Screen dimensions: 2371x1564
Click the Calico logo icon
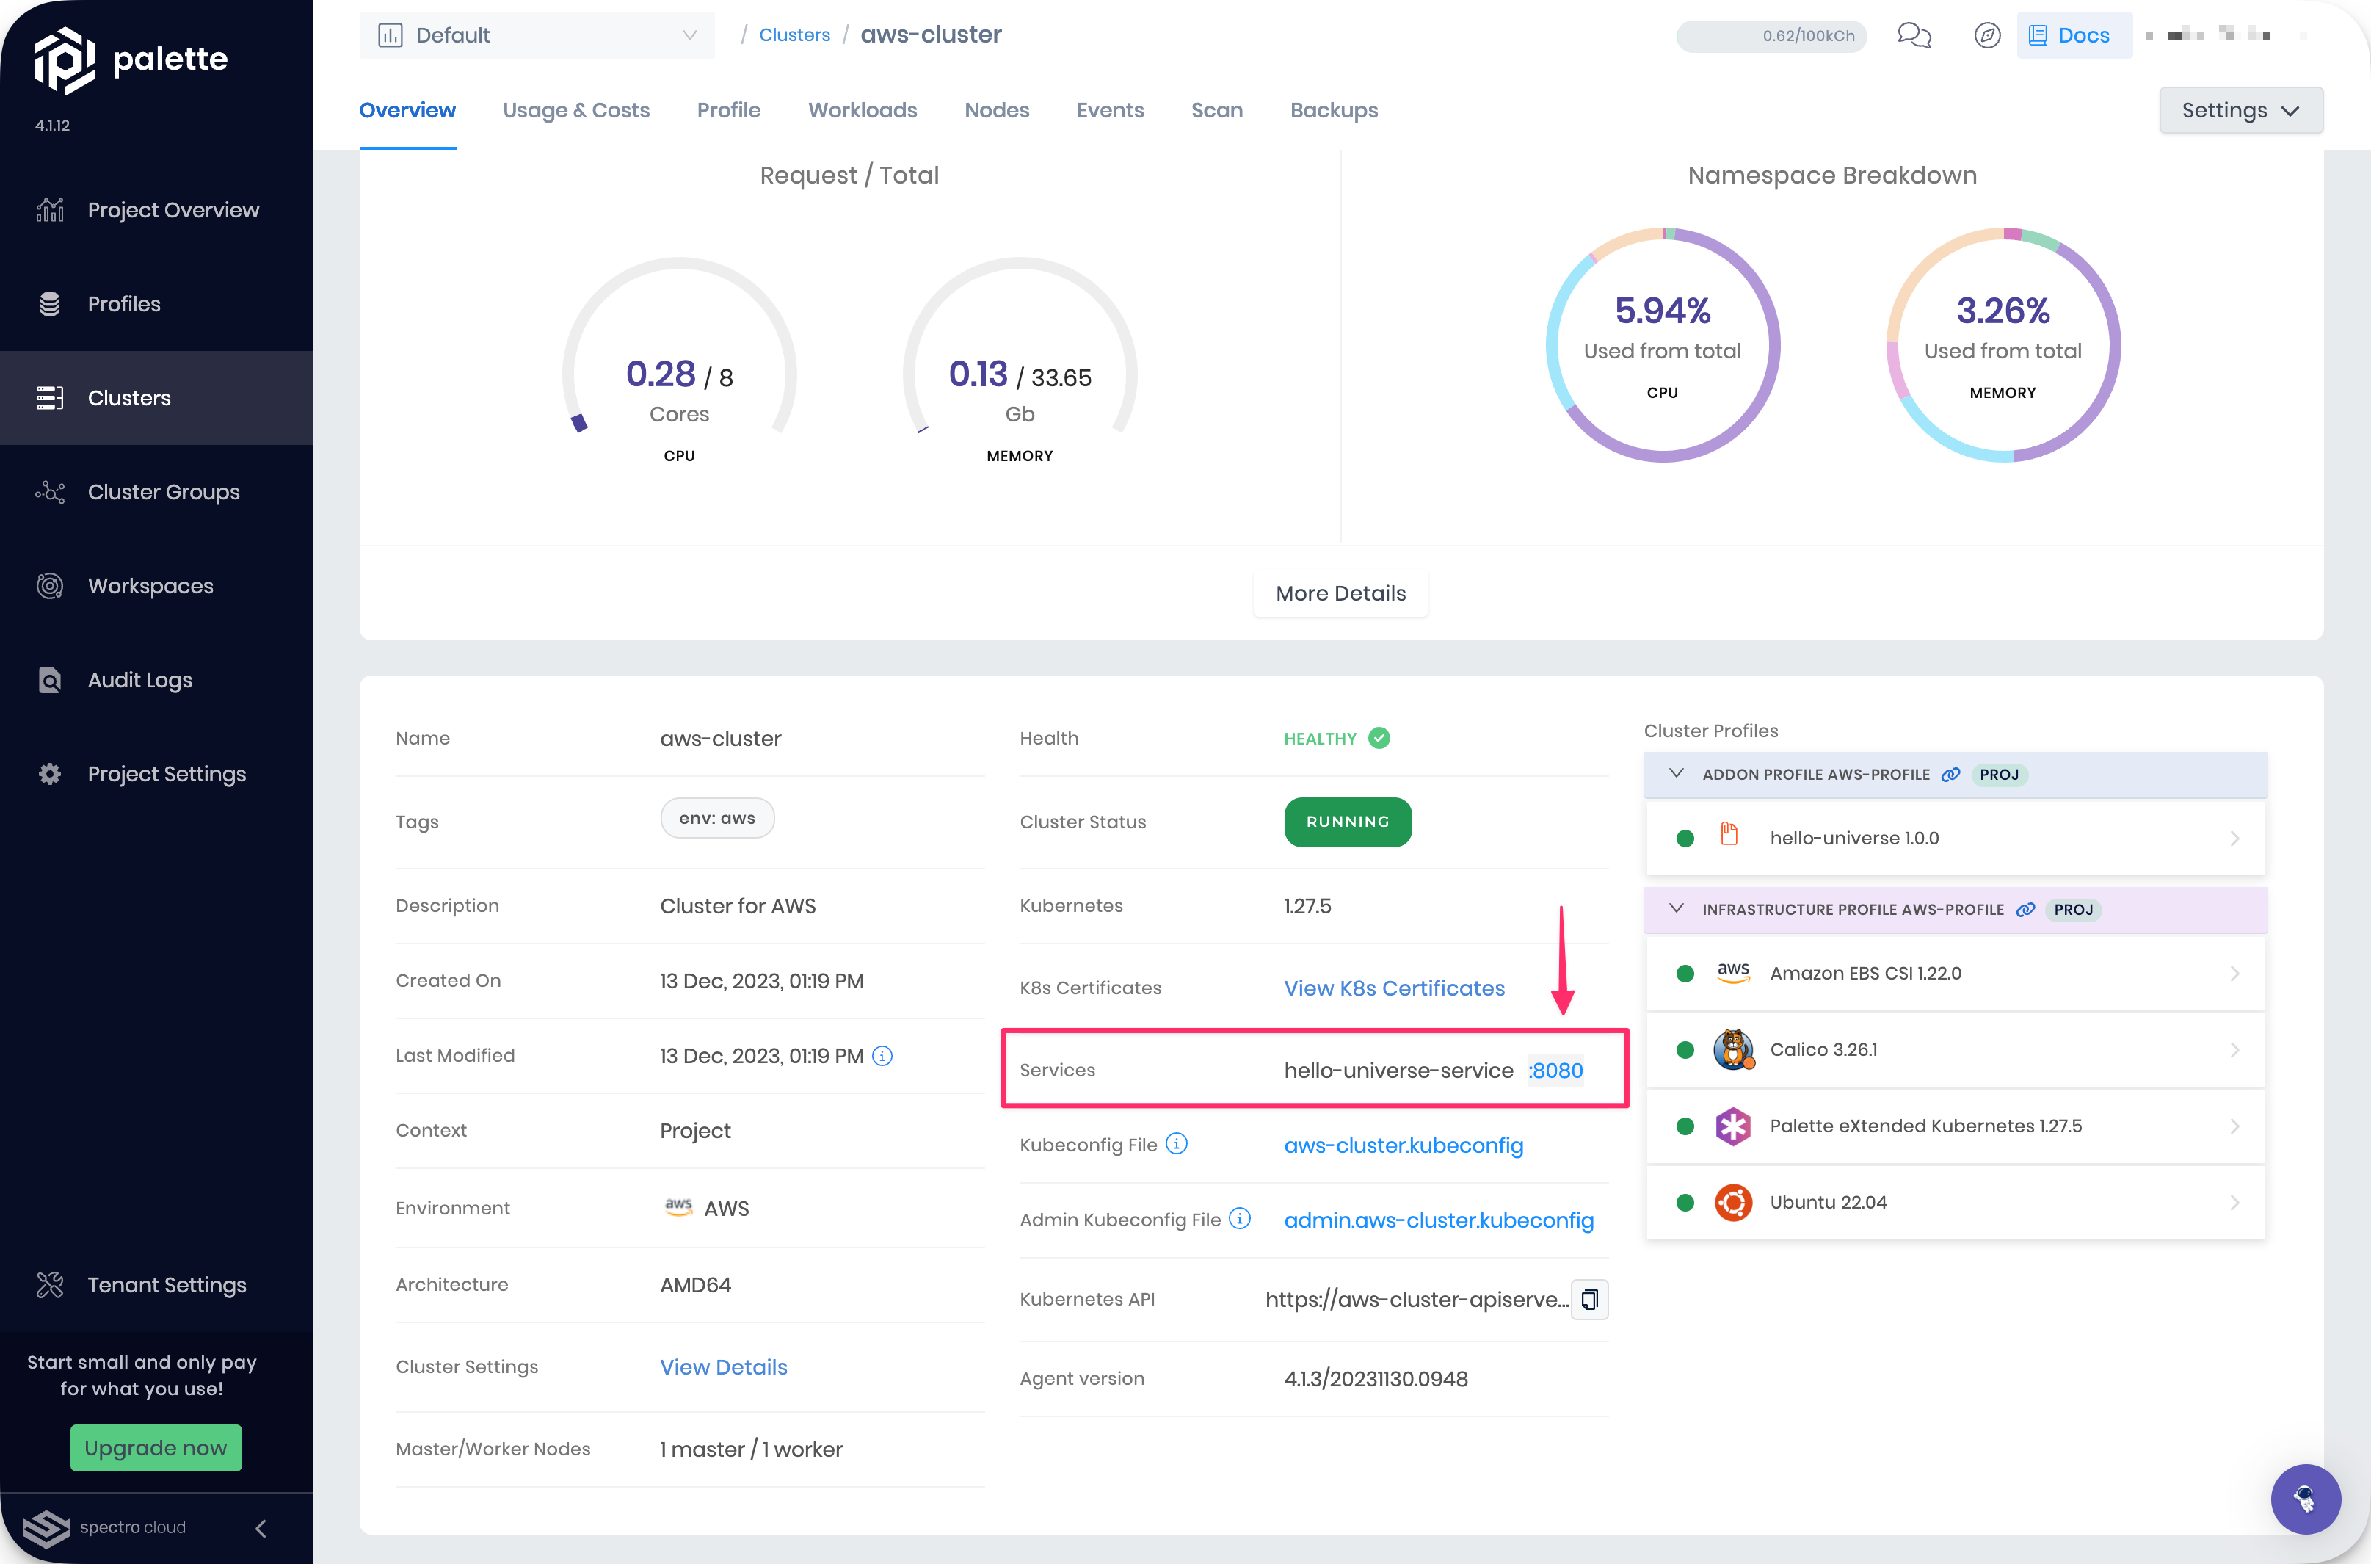point(1733,1049)
